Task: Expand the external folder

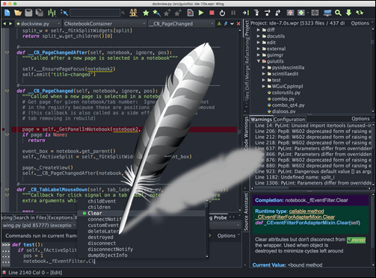Action: 259,49
